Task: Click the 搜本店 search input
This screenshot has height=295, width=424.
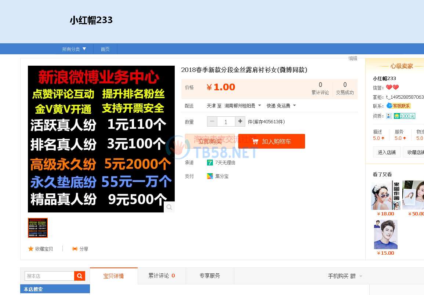Action: click(50, 276)
